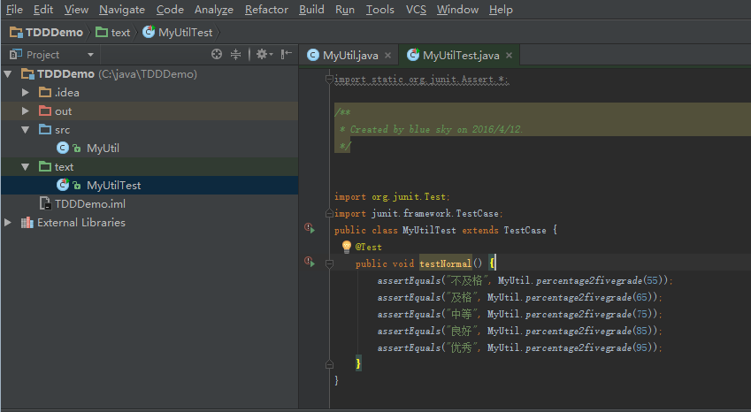Open the Project panel settings gear
Viewport: 751px width, 412px height.
point(264,55)
